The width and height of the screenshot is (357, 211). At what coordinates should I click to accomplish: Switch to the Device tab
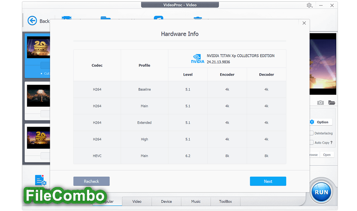[166, 201]
